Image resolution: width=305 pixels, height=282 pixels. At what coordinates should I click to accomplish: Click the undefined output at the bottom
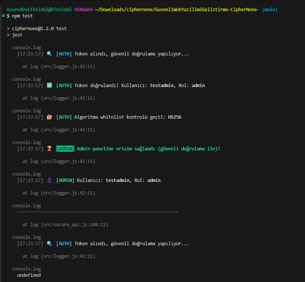coord(29,275)
